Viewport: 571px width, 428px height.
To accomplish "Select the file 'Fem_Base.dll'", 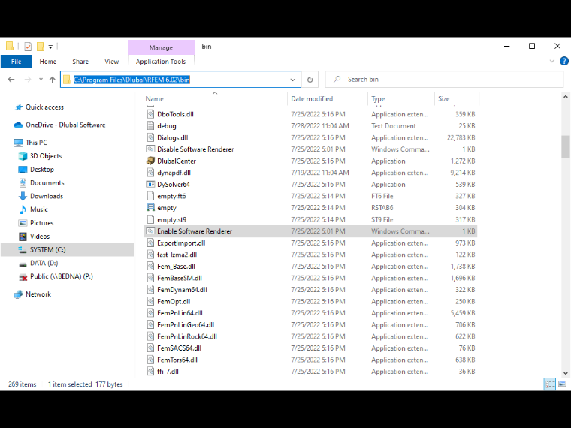I will pyautogui.click(x=310, y=266).
